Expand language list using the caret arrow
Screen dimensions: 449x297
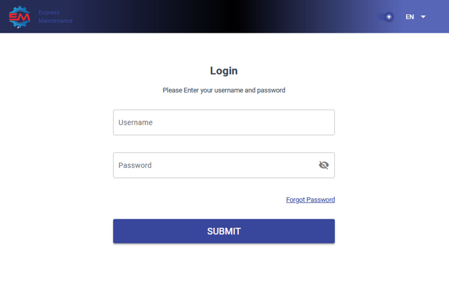tap(423, 17)
